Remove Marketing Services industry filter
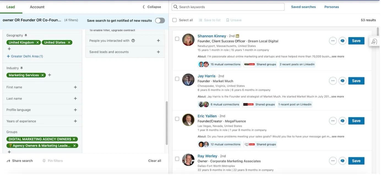Viewport: 381px width, 175px height. point(42,75)
